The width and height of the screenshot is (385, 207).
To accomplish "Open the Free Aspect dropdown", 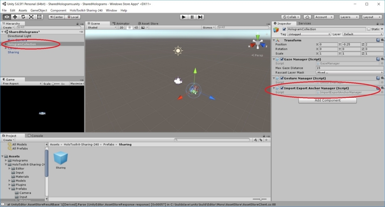I will 21,84.
